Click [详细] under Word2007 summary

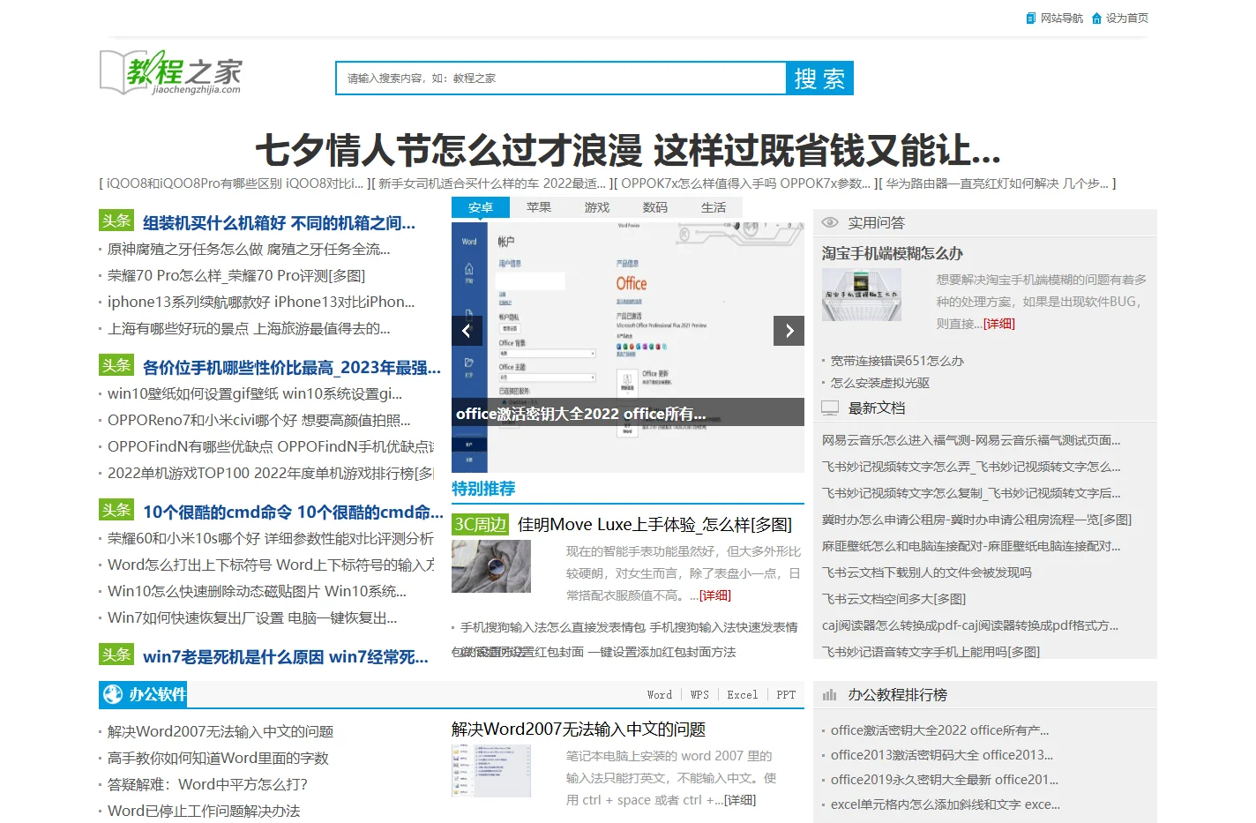tap(740, 800)
